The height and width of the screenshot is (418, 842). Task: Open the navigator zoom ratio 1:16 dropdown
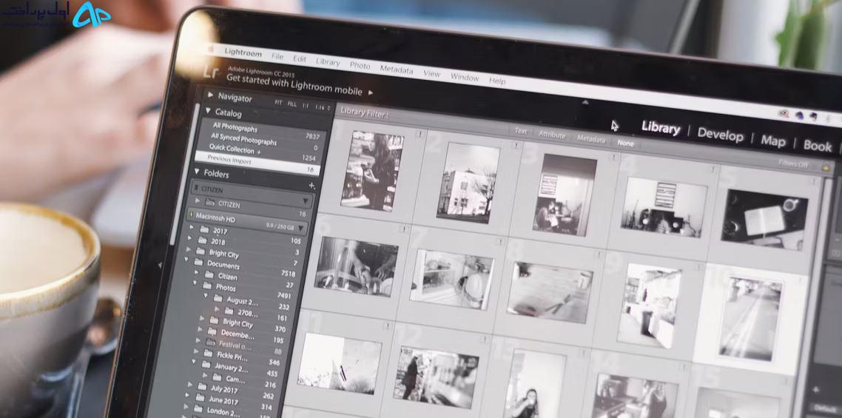click(x=322, y=108)
